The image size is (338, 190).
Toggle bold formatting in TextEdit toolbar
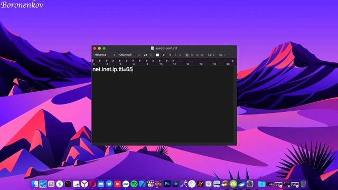click(x=170, y=55)
